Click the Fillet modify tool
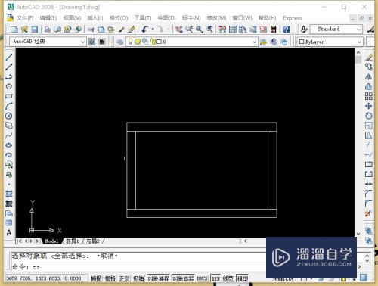 click(x=369, y=204)
